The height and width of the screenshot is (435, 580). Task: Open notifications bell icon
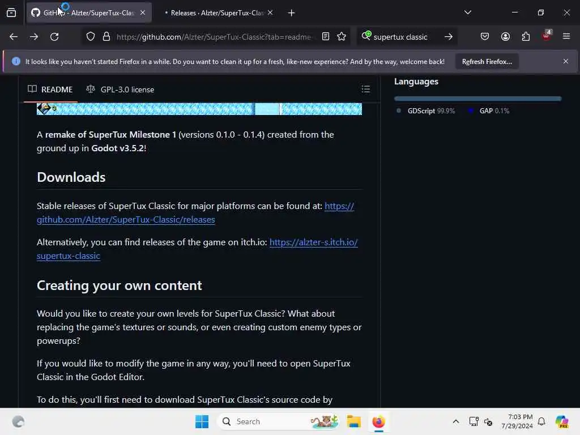pos(541,421)
